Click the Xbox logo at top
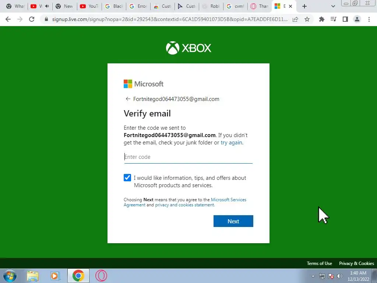This screenshot has width=377, height=283. coord(188,48)
